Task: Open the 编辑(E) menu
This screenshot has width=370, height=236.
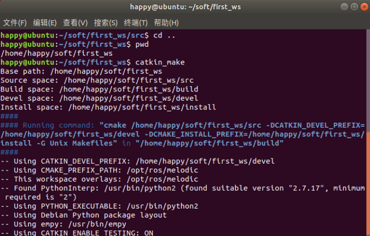Action: pos(45,23)
